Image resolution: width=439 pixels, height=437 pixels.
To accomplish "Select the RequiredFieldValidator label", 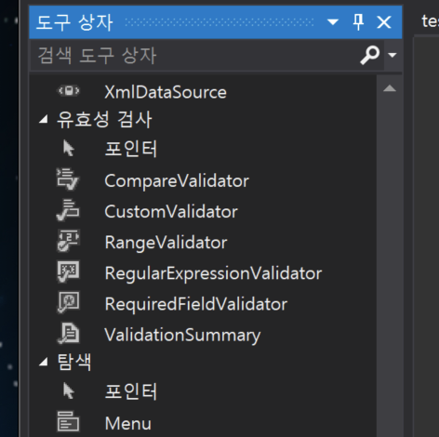I will (196, 304).
